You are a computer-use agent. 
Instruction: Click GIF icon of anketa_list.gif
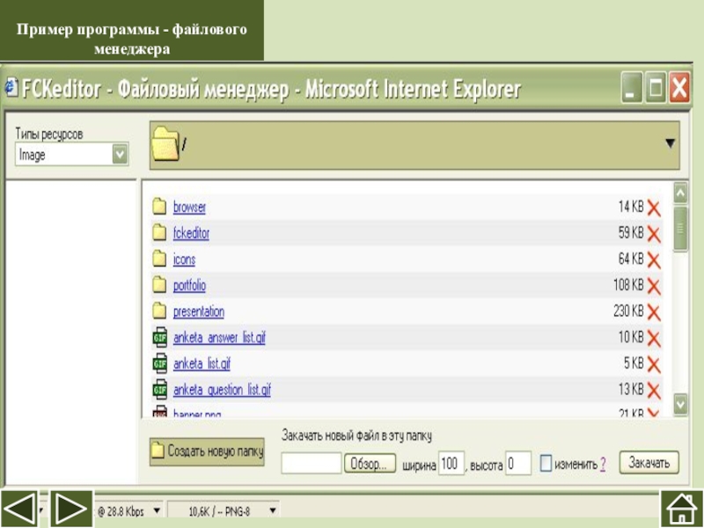click(160, 363)
